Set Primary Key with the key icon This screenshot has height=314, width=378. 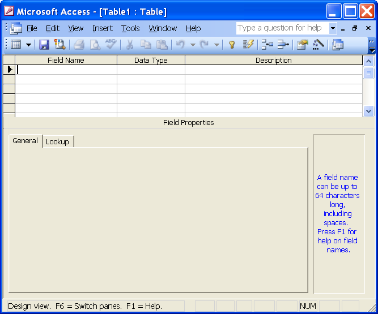coord(232,45)
